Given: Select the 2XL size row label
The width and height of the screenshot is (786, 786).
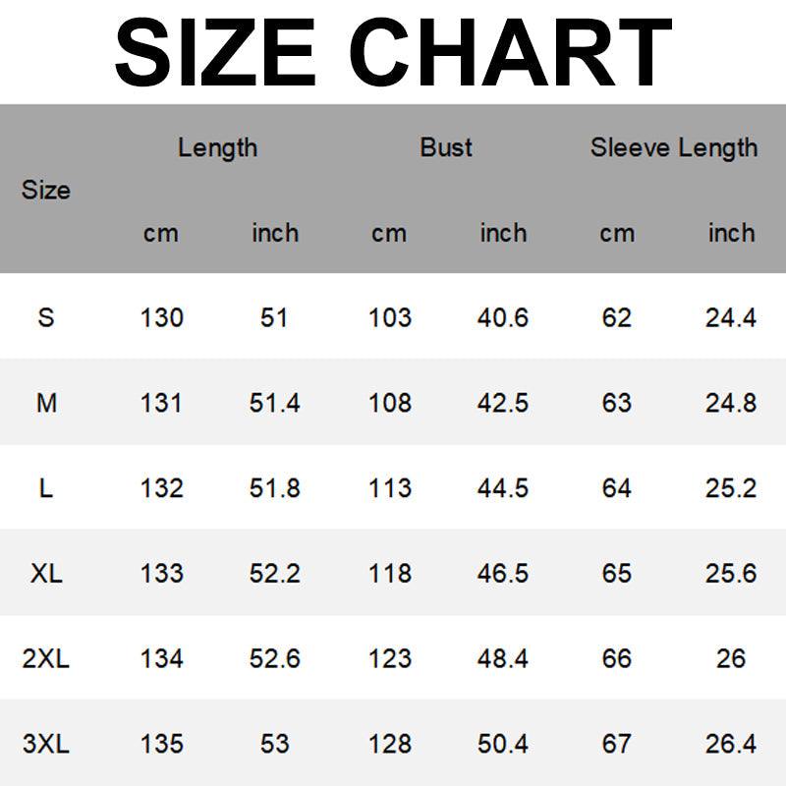Looking at the screenshot, I should pyautogui.click(x=46, y=658).
